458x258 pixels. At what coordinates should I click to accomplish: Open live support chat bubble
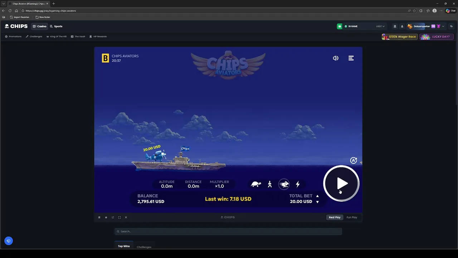pos(9,241)
